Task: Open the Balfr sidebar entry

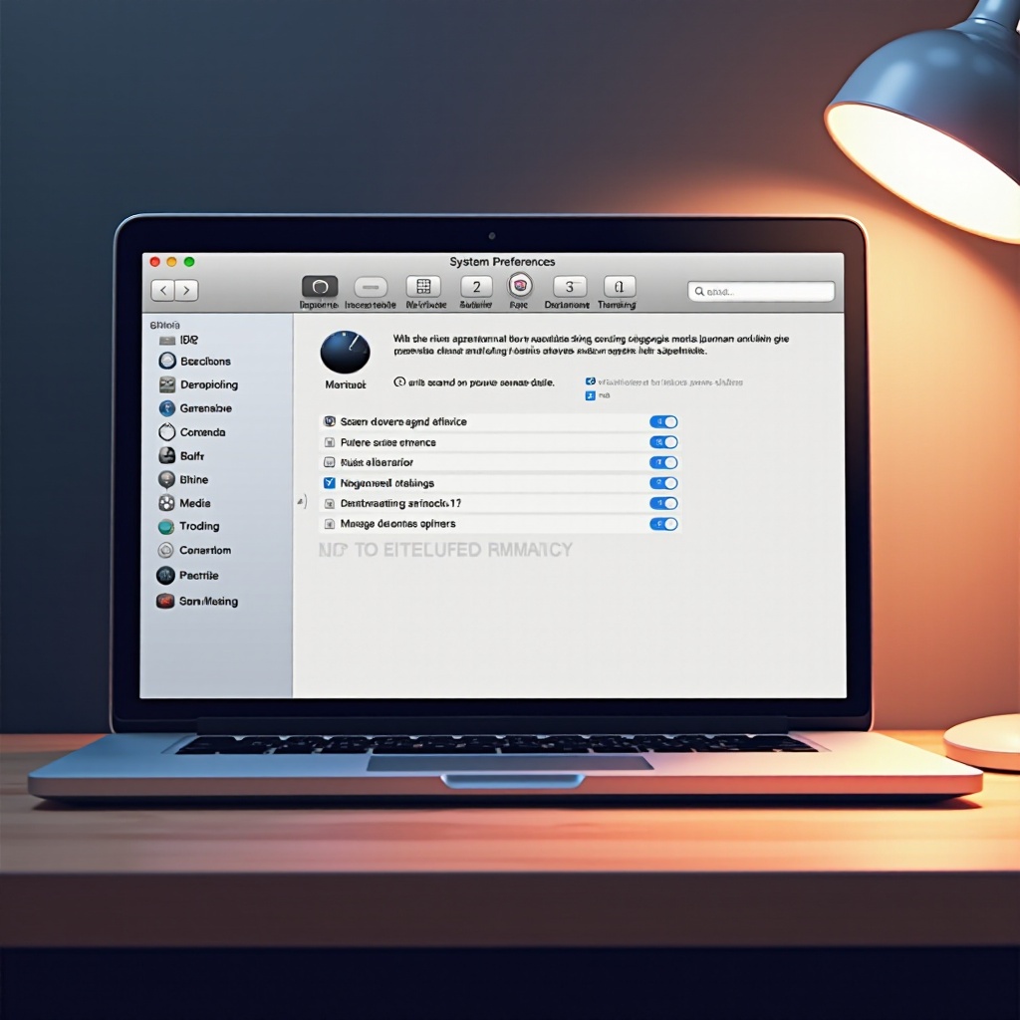Action: [x=181, y=455]
